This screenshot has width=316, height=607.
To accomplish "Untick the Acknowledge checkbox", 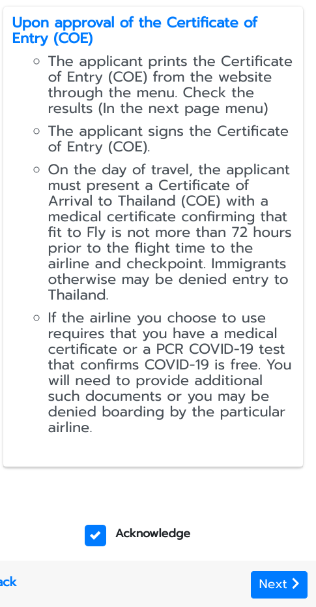I will point(95,535).
